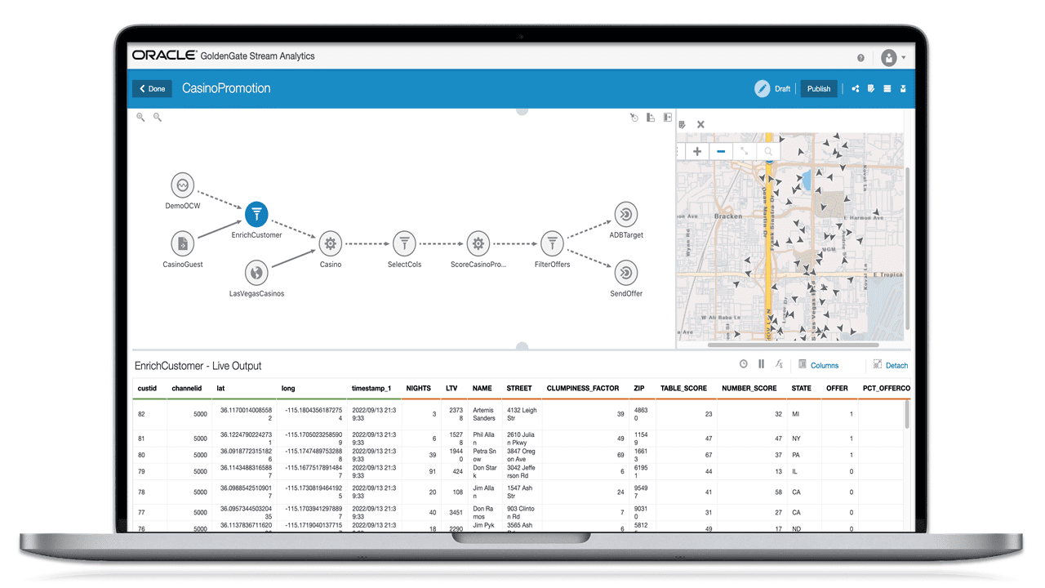
Task: Select the ScoreCasinoPro scoring stage
Action: (x=478, y=243)
